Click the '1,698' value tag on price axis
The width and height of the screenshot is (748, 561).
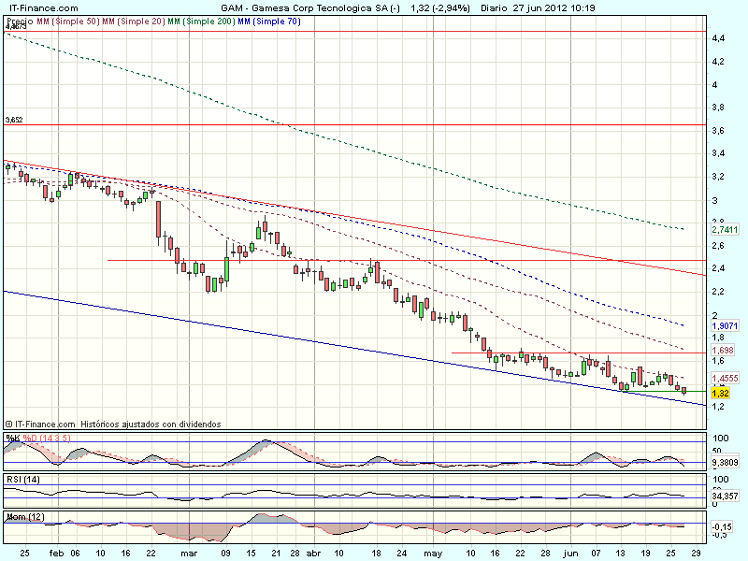[722, 350]
